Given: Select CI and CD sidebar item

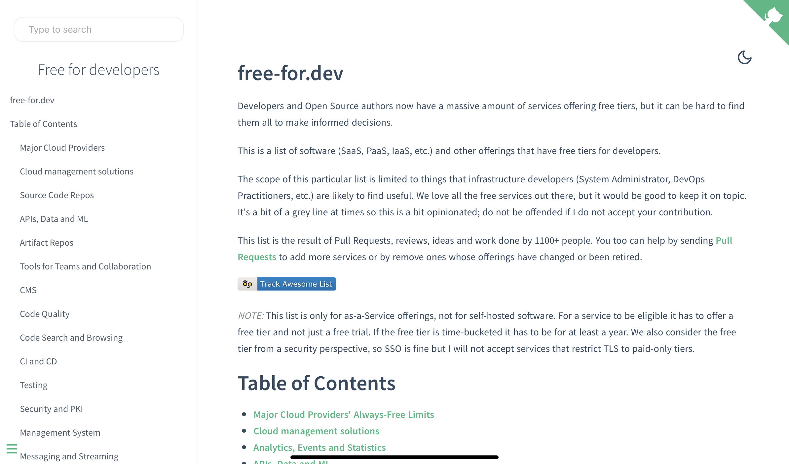Looking at the screenshot, I should [38, 361].
